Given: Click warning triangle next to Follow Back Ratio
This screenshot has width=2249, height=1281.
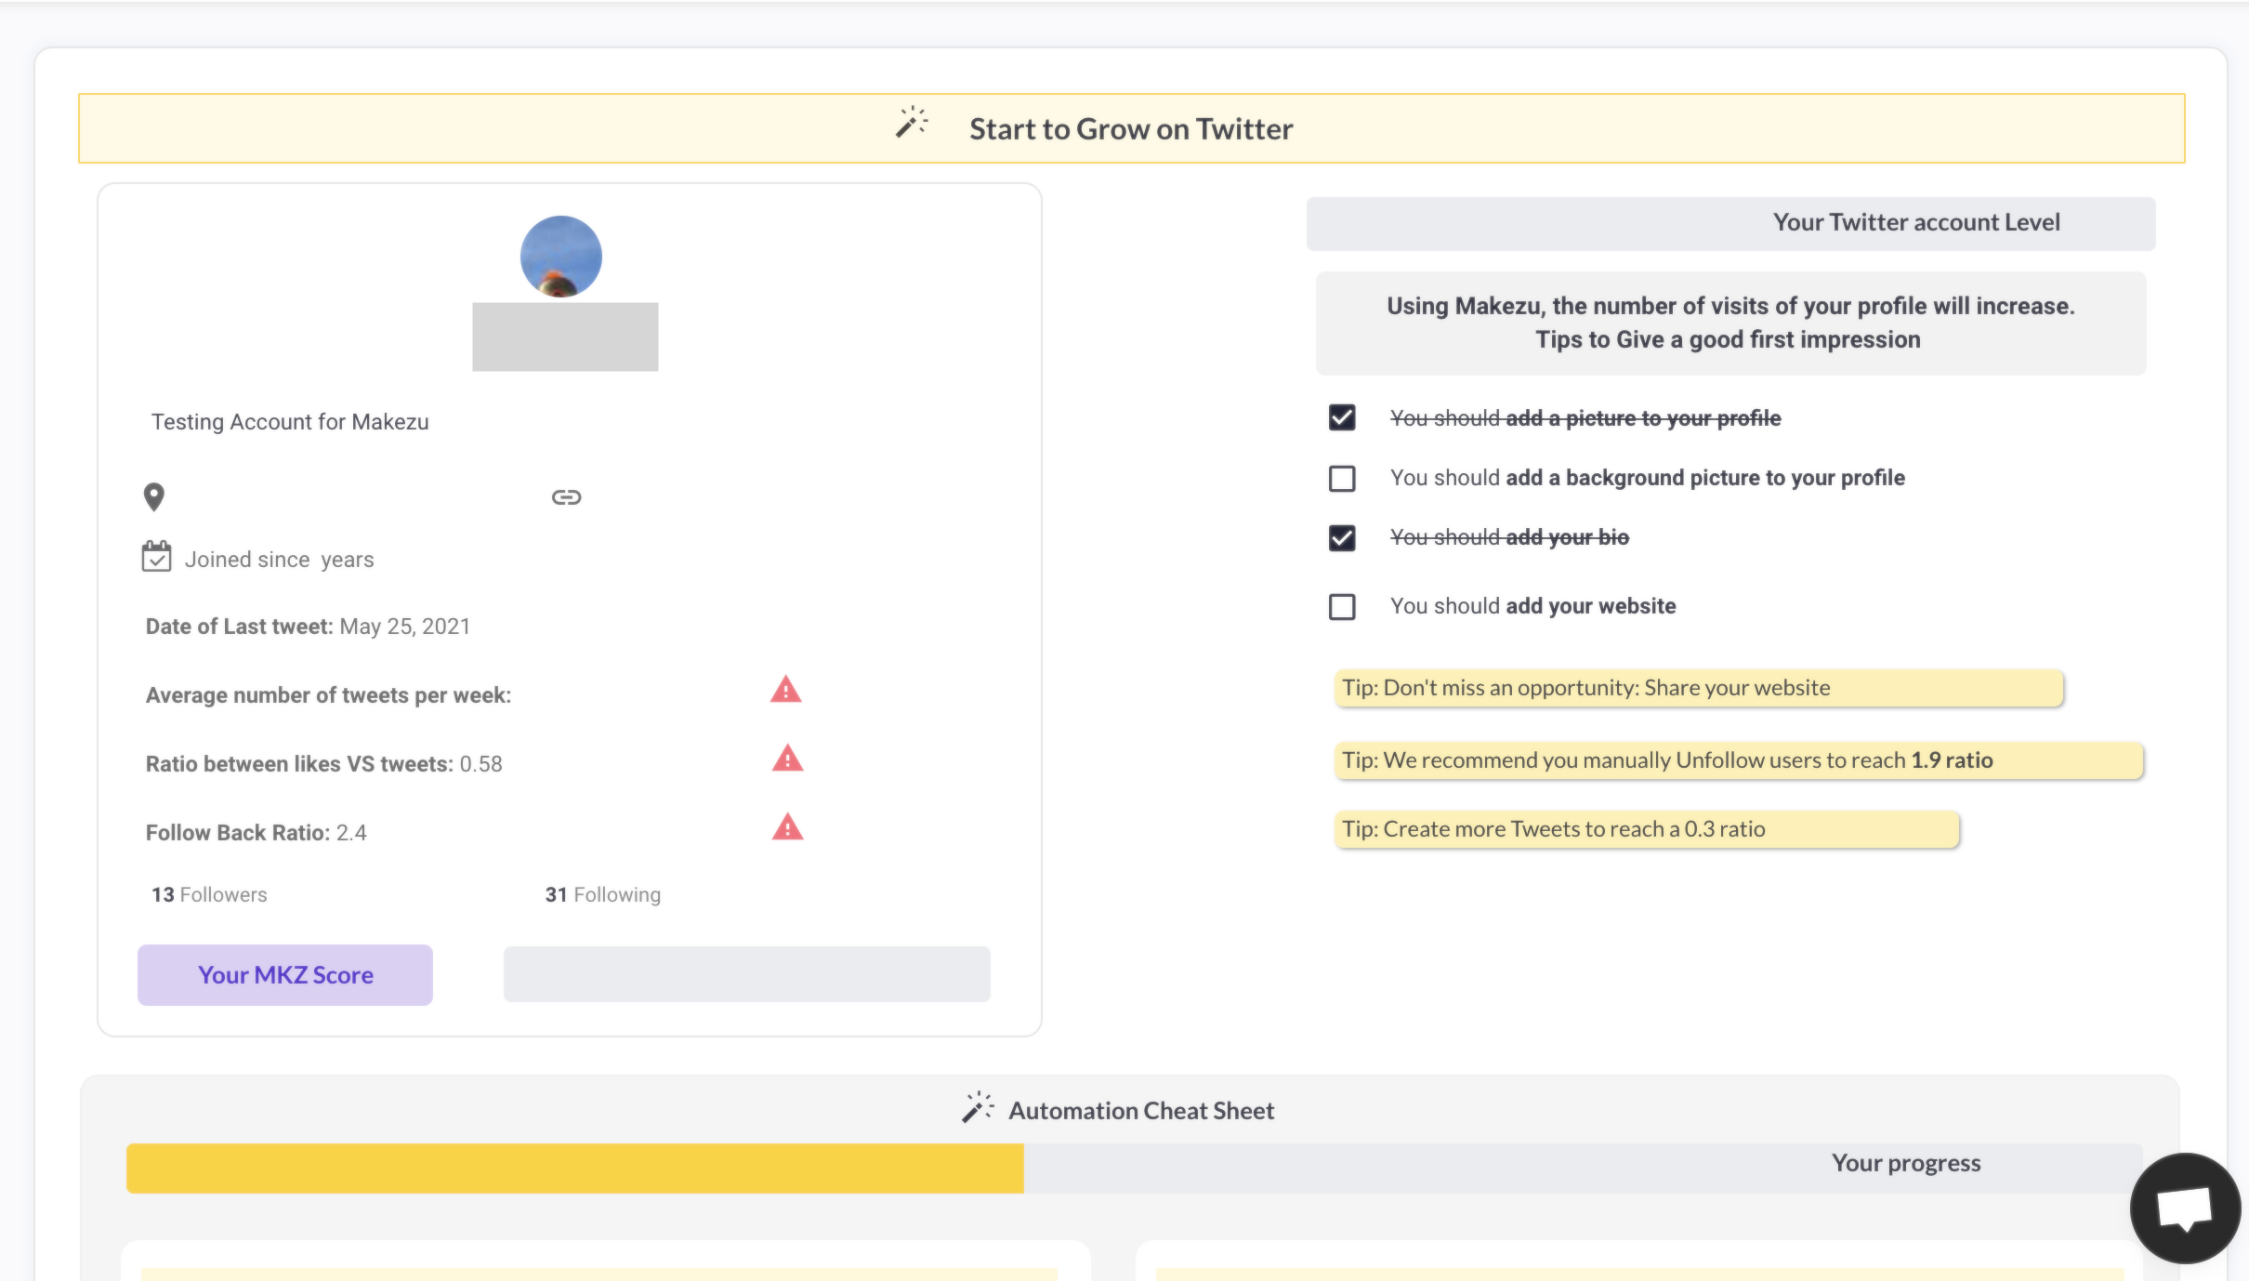Looking at the screenshot, I should [x=787, y=827].
